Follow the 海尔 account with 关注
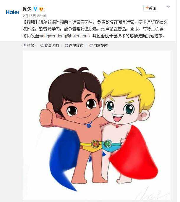 151,8
